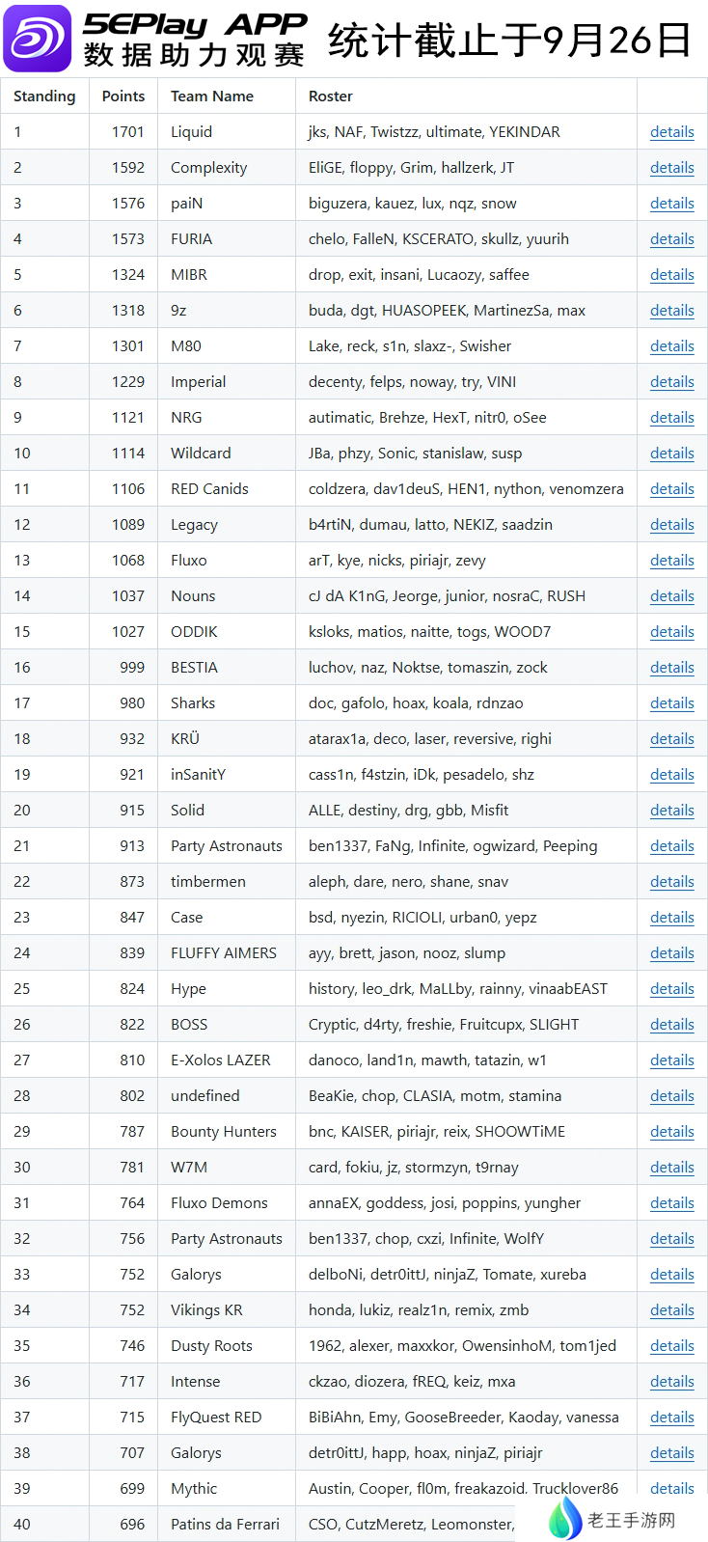The image size is (708, 1542).
Task: Open details link for M80
Action: [672, 346]
